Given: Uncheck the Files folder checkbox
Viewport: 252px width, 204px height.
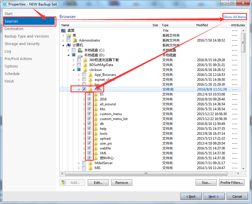Looking at the screenshot, I should click(x=84, y=89).
